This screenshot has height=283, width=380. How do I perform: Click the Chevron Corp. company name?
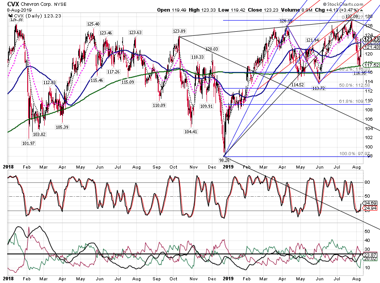[x=36, y=4]
